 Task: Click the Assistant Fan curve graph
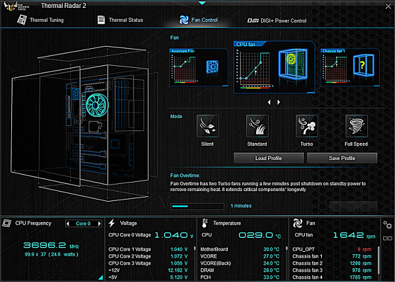(184, 69)
